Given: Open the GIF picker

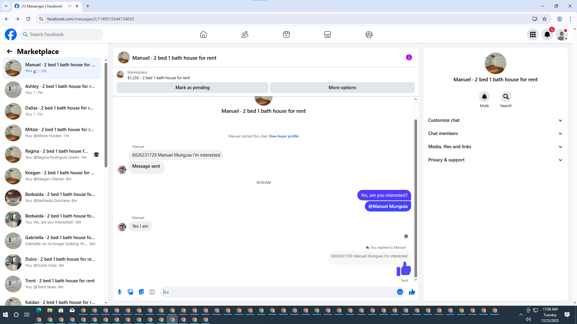Looking at the screenshot, I should coord(152,292).
